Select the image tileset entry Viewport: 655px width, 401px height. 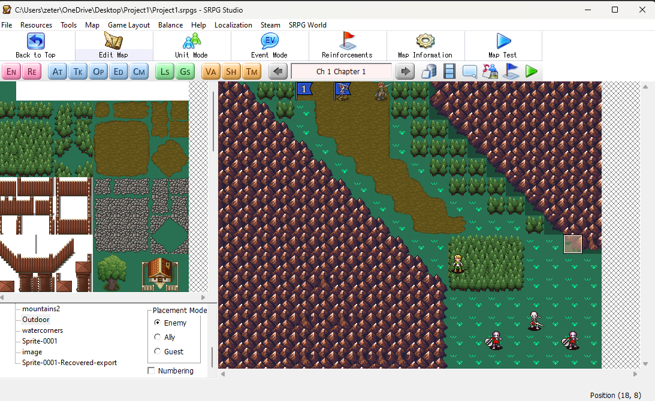click(32, 352)
